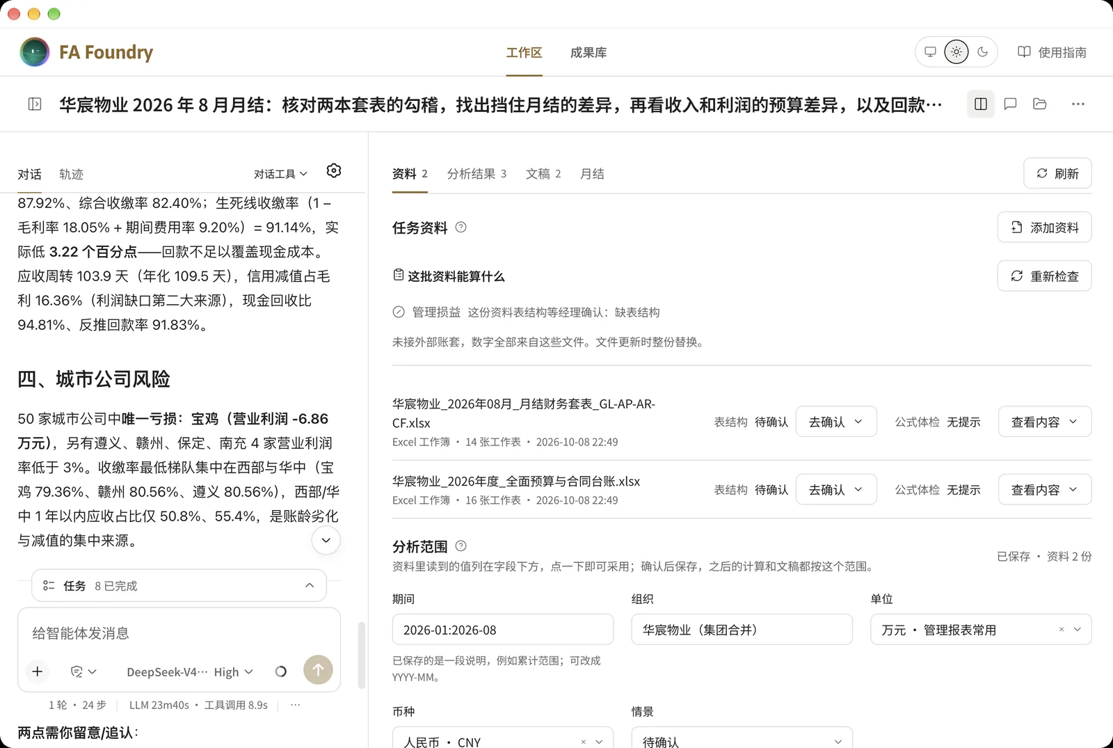
Task: Select dark theme moon icon
Action: 983,52
